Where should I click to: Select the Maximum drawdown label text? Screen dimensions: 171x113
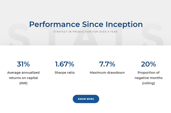coord(107,72)
